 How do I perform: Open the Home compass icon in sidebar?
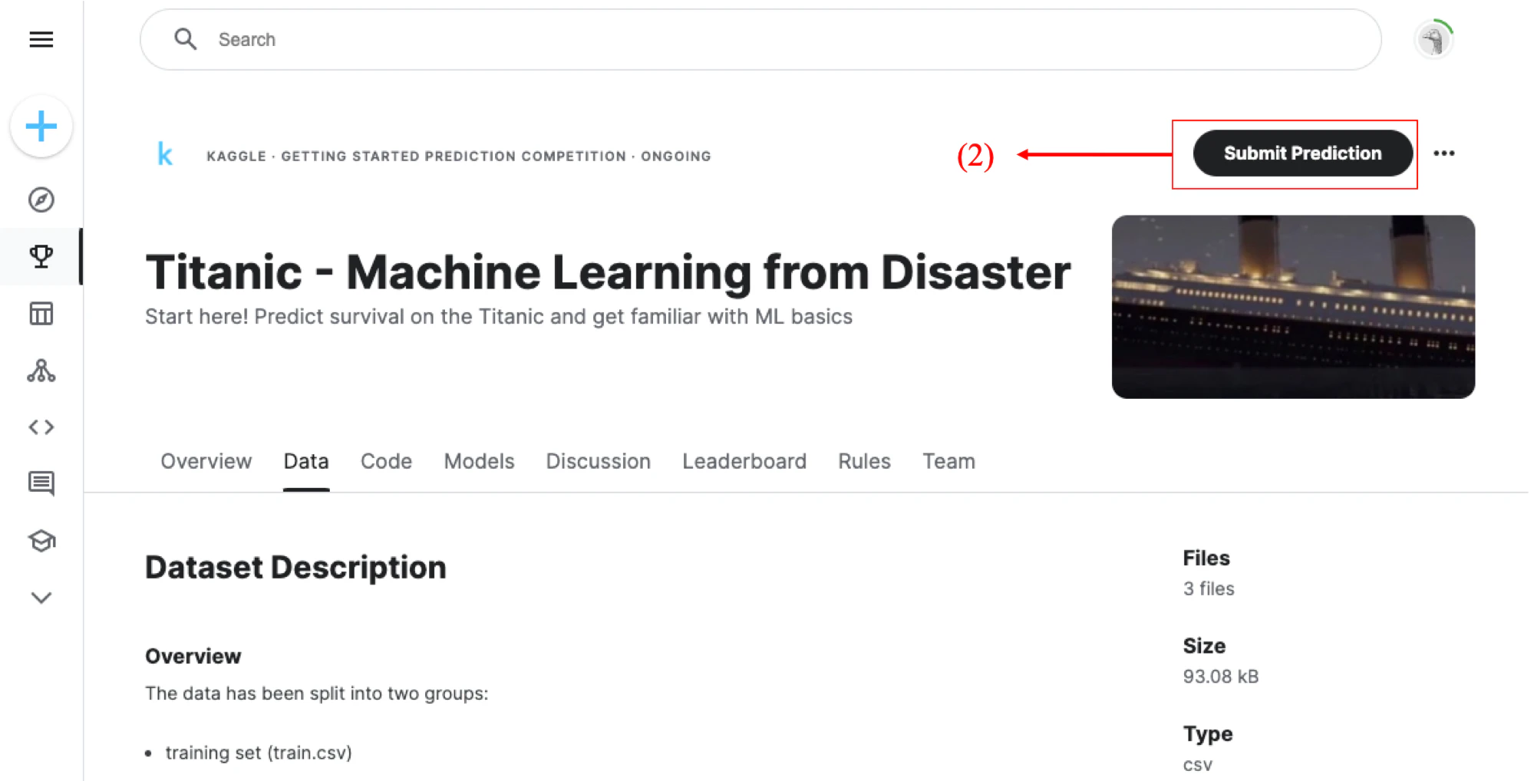tap(41, 199)
